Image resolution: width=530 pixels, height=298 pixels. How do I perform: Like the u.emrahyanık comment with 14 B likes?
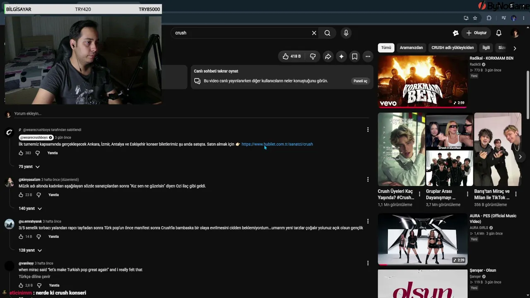(x=21, y=237)
